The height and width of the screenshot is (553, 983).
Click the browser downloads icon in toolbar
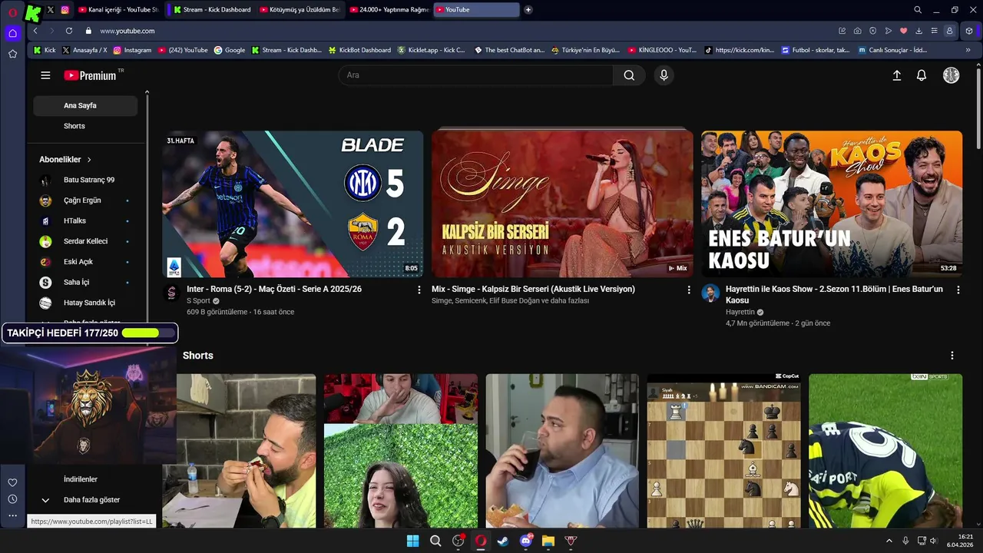point(918,31)
